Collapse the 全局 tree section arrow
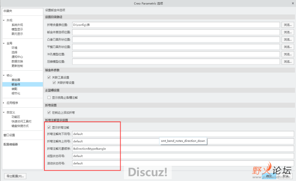Viewport: 296px width, 181px height. tap(4, 43)
